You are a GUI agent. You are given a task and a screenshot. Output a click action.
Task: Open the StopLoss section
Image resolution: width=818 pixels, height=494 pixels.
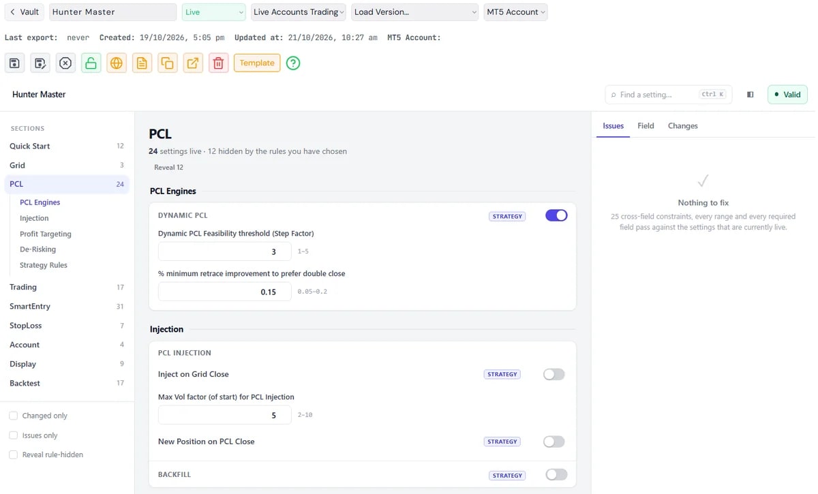click(67, 326)
